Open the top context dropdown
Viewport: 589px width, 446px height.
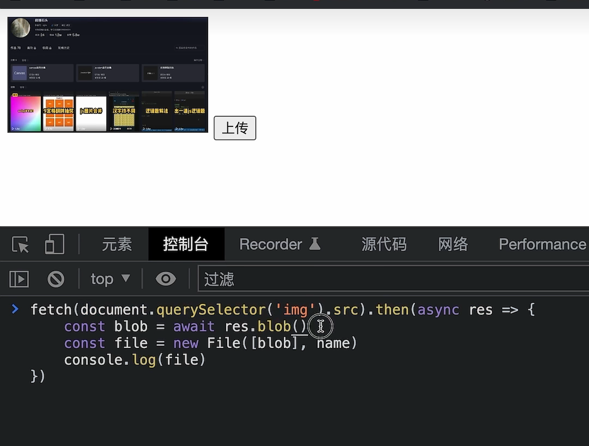point(111,279)
